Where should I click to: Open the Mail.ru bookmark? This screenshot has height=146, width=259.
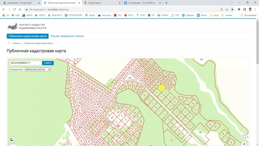(x=202, y=15)
